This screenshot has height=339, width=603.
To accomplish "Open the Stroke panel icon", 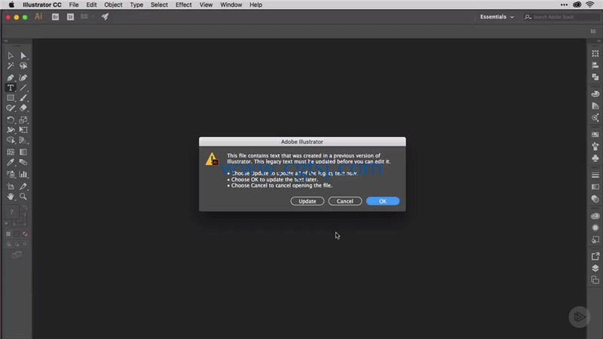I will (595, 175).
